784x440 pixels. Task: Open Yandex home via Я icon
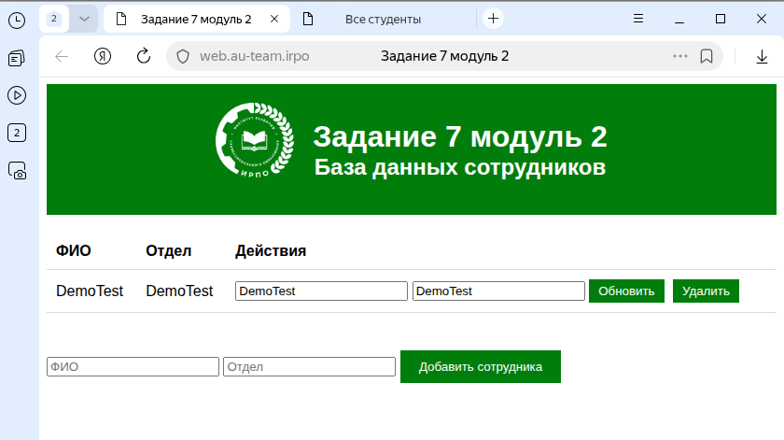click(103, 56)
